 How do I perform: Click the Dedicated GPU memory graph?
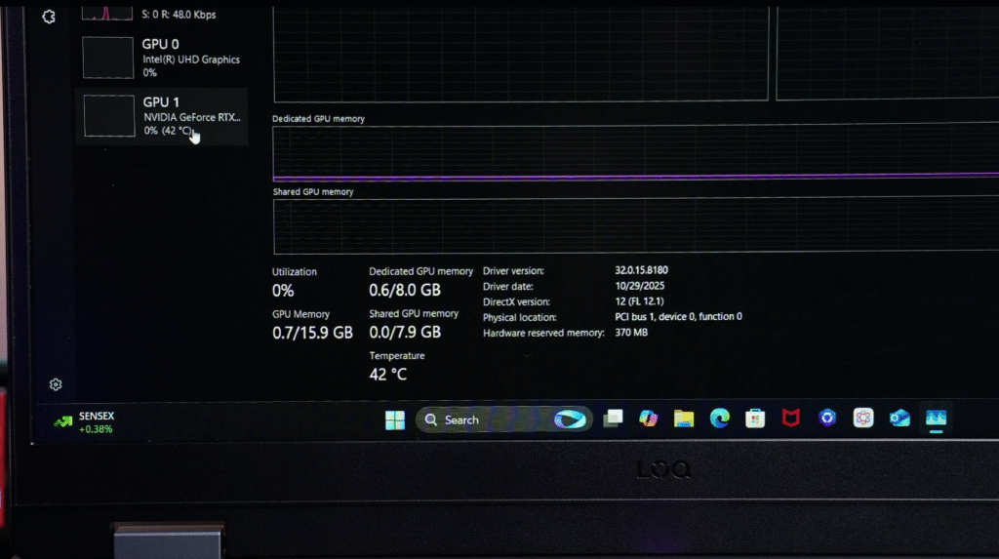coord(634,153)
